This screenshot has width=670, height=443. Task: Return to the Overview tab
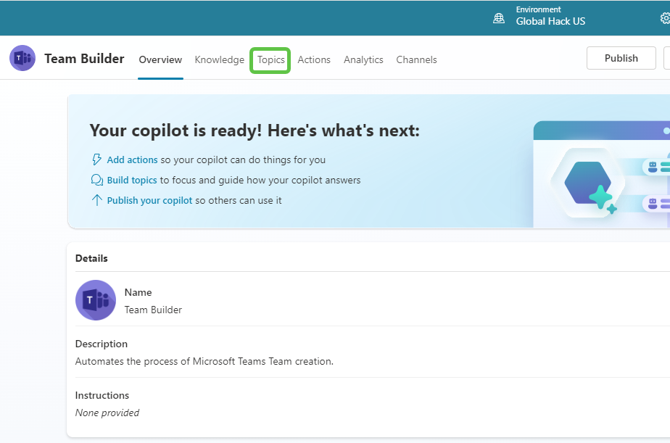pos(160,59)
